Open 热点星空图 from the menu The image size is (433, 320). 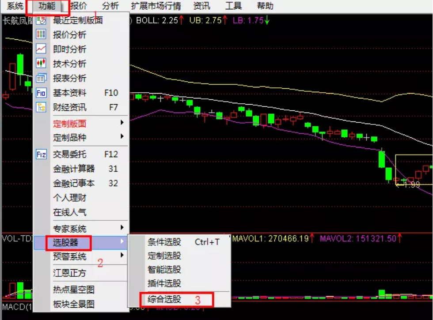click(x=74, y=290)
